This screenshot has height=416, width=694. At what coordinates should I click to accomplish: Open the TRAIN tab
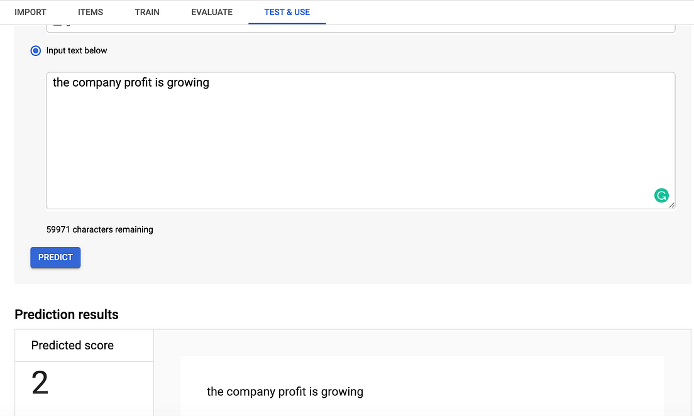coord(146,12)
